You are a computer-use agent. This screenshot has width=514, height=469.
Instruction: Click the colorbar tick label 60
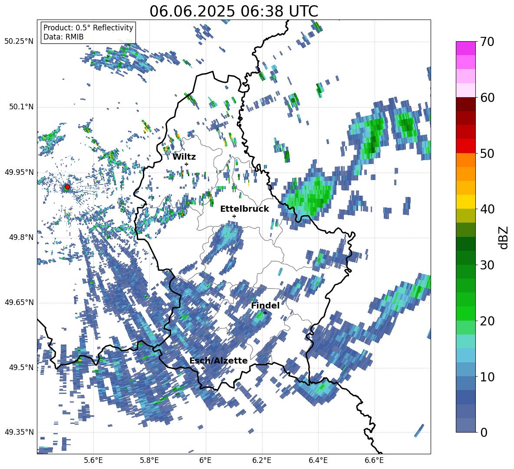tap(487, 98)
